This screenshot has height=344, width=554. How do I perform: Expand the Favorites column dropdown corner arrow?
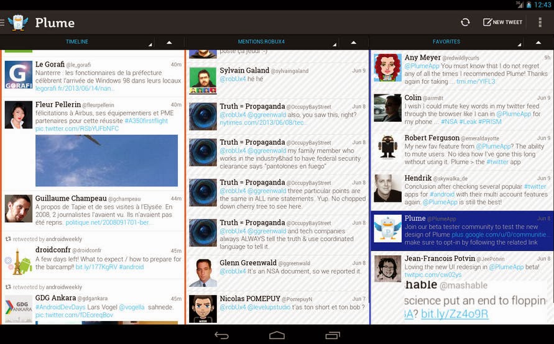[519, 45]
